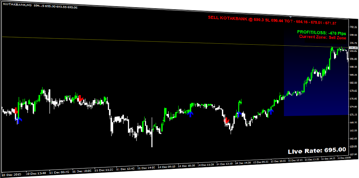Click the 702.35 price axis value
The image size is (359, 178).
(353, 27)
